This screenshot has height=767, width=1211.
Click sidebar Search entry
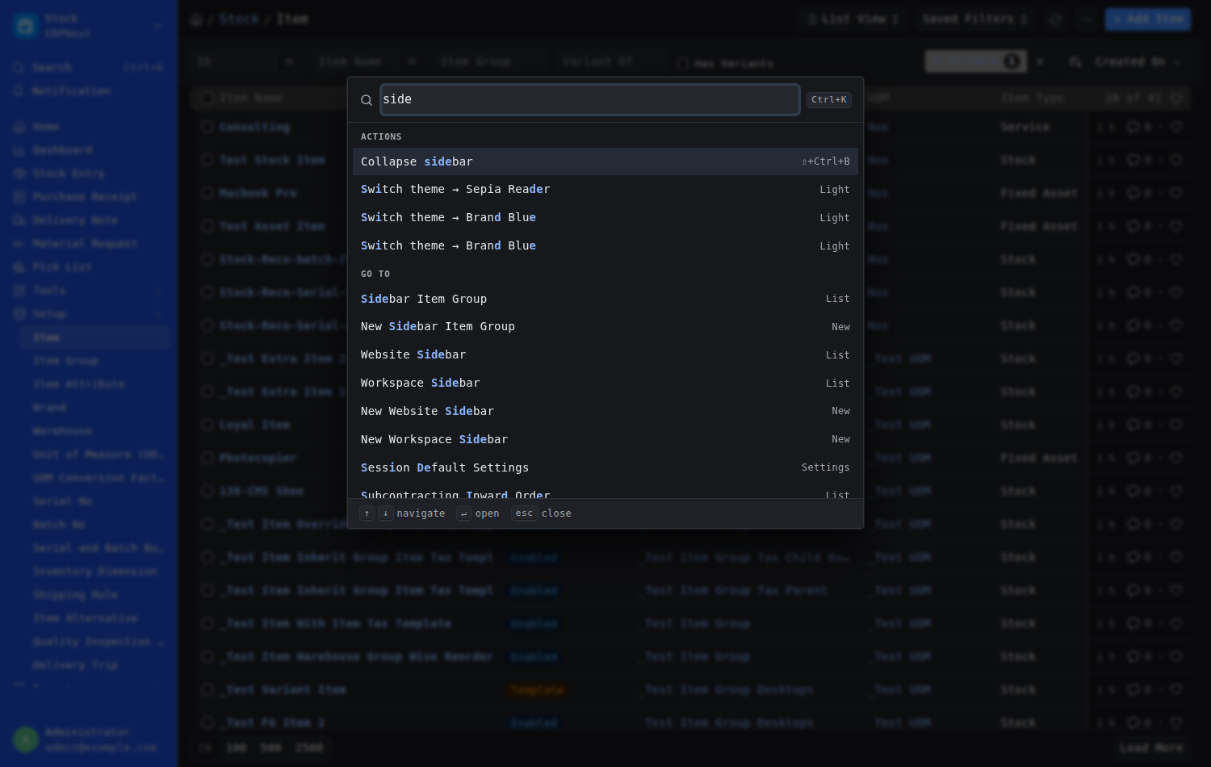(x=89, y=68)
